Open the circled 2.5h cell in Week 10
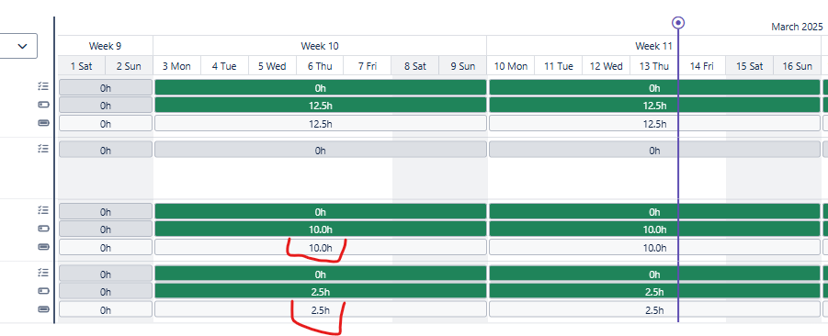Screen dimensions: 828x336 [320, 309]
